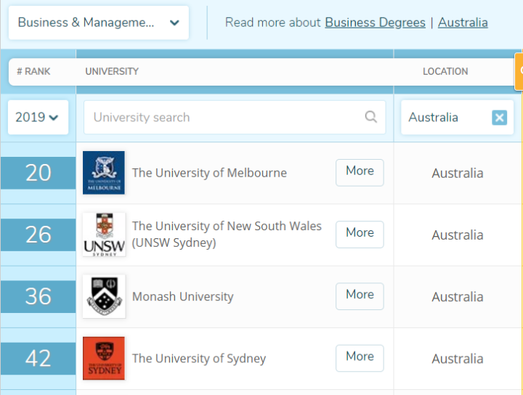Sort by the # RANK column header
Image resolution: width=523 pixels, height=395 pixels.
33,71
